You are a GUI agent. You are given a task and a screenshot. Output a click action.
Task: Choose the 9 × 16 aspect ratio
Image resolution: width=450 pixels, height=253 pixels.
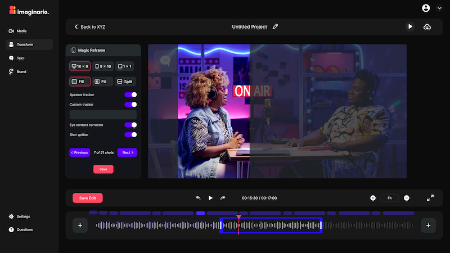pyautogui.click(x=103, y=66)
